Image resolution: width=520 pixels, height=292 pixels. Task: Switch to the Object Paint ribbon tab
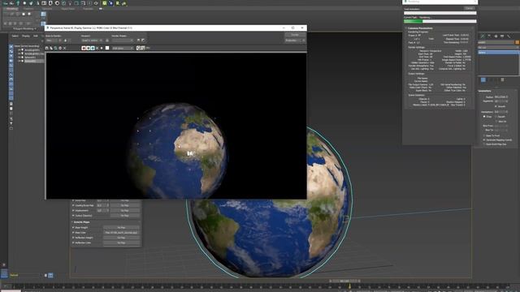point(68,9)
